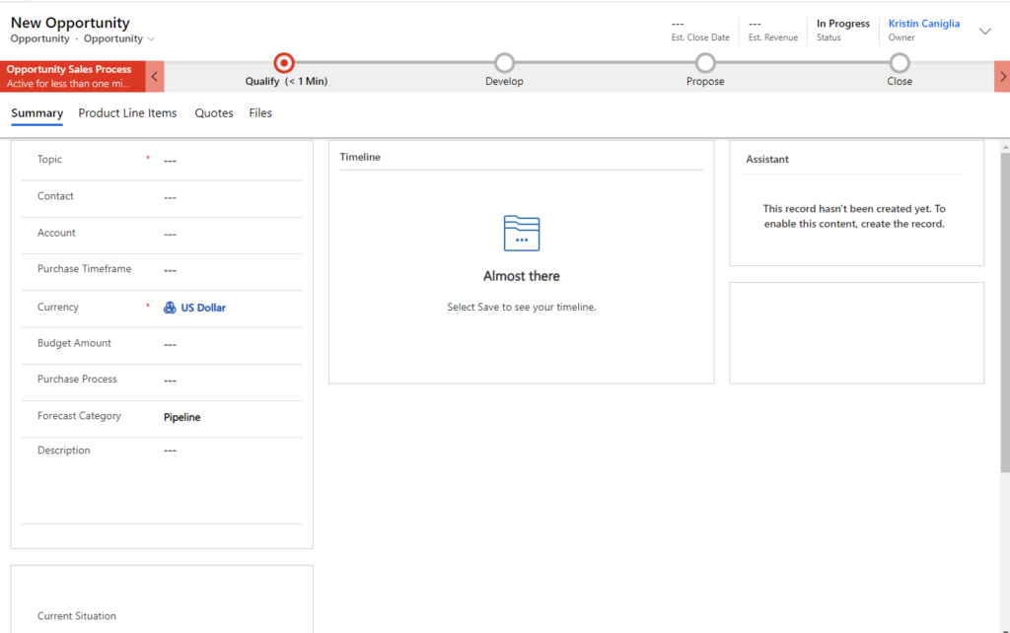This screenshot has width=1010, height=633.
Task: Open the Quotes tab
Action: click(214, 113)
